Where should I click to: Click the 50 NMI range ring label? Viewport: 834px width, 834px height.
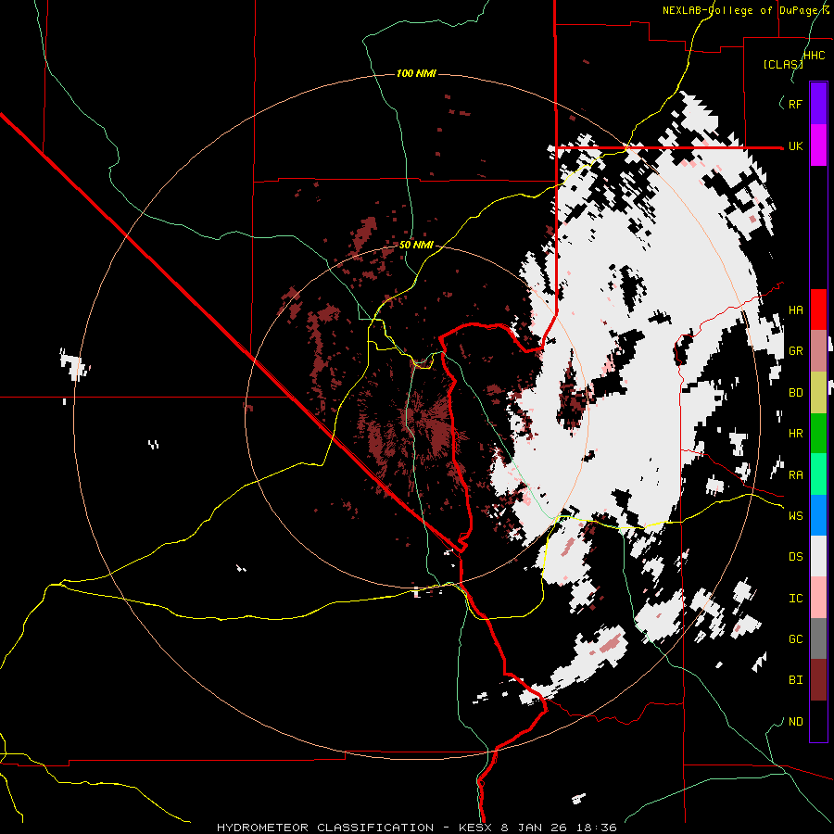(x=416, y=246)
